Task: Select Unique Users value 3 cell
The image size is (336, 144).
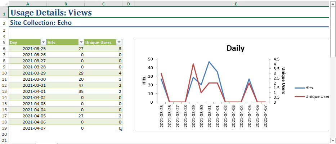Action: pos(103,49)
